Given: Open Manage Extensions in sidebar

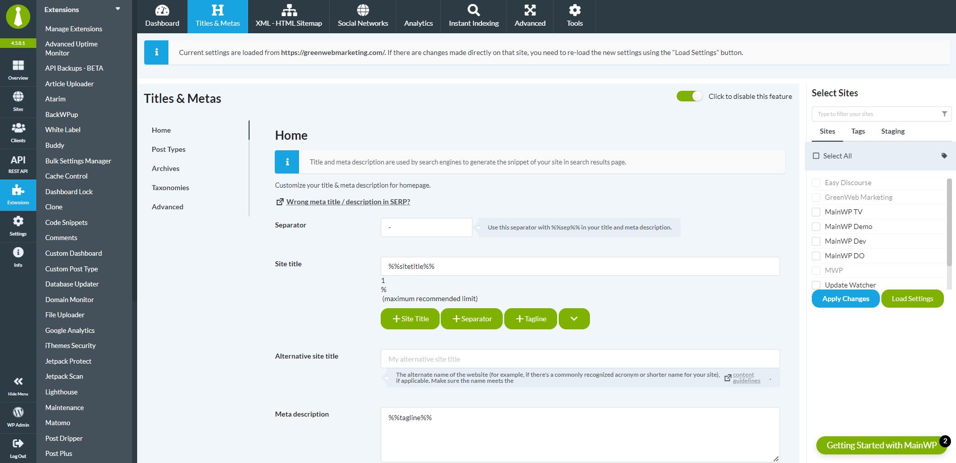Looking at the screenshot, I should pyautogui.click(x=74, y=29).
